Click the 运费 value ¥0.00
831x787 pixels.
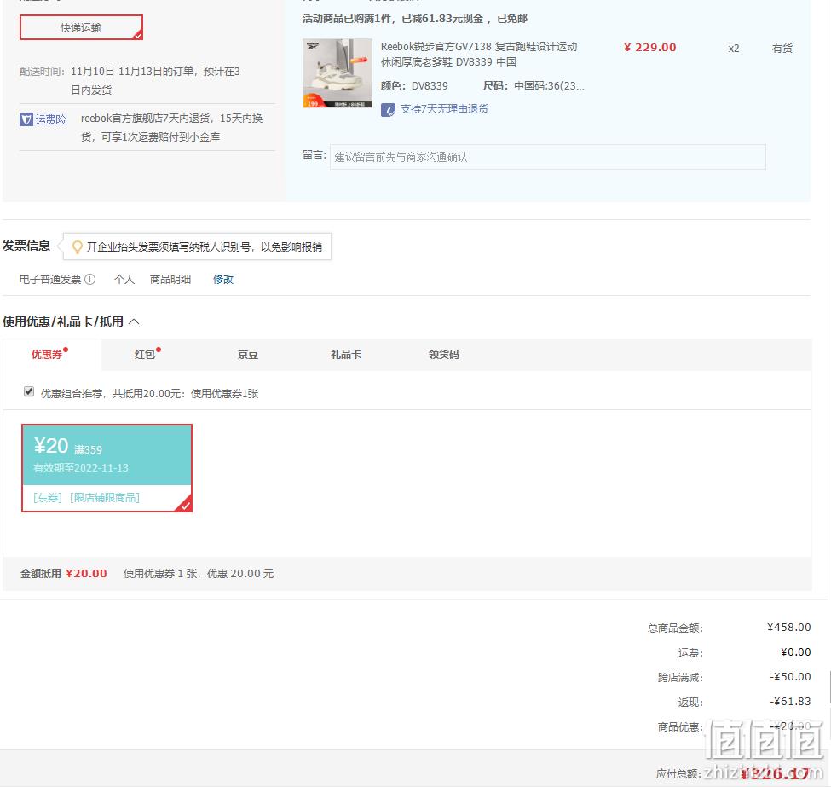point(795,651)
